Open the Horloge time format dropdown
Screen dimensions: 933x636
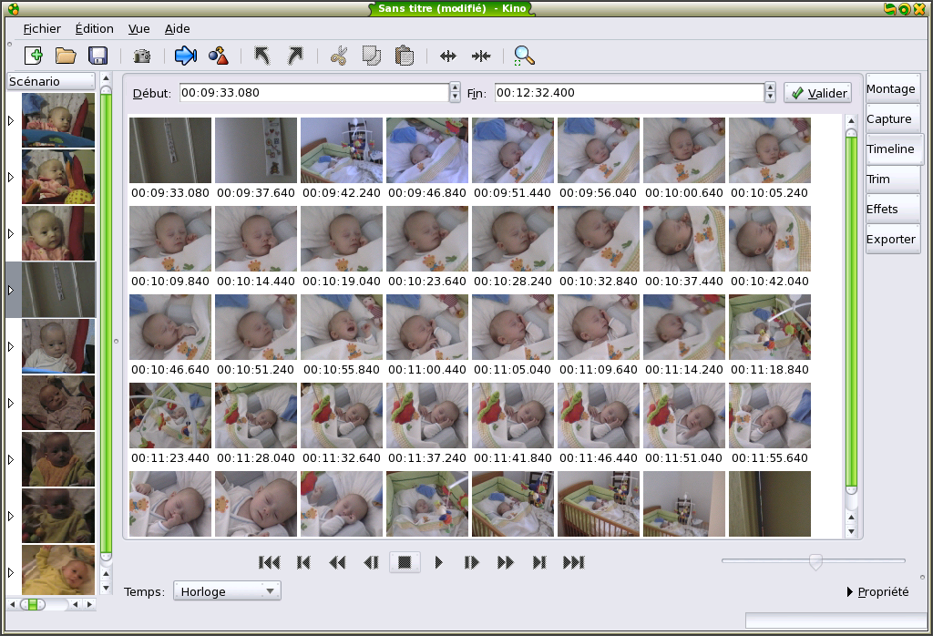pyautogui.click(x=227, y=591)
